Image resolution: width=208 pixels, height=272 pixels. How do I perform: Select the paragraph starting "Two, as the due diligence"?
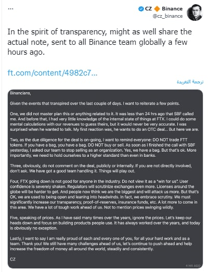pyautogui.click(x=103, y=147)
